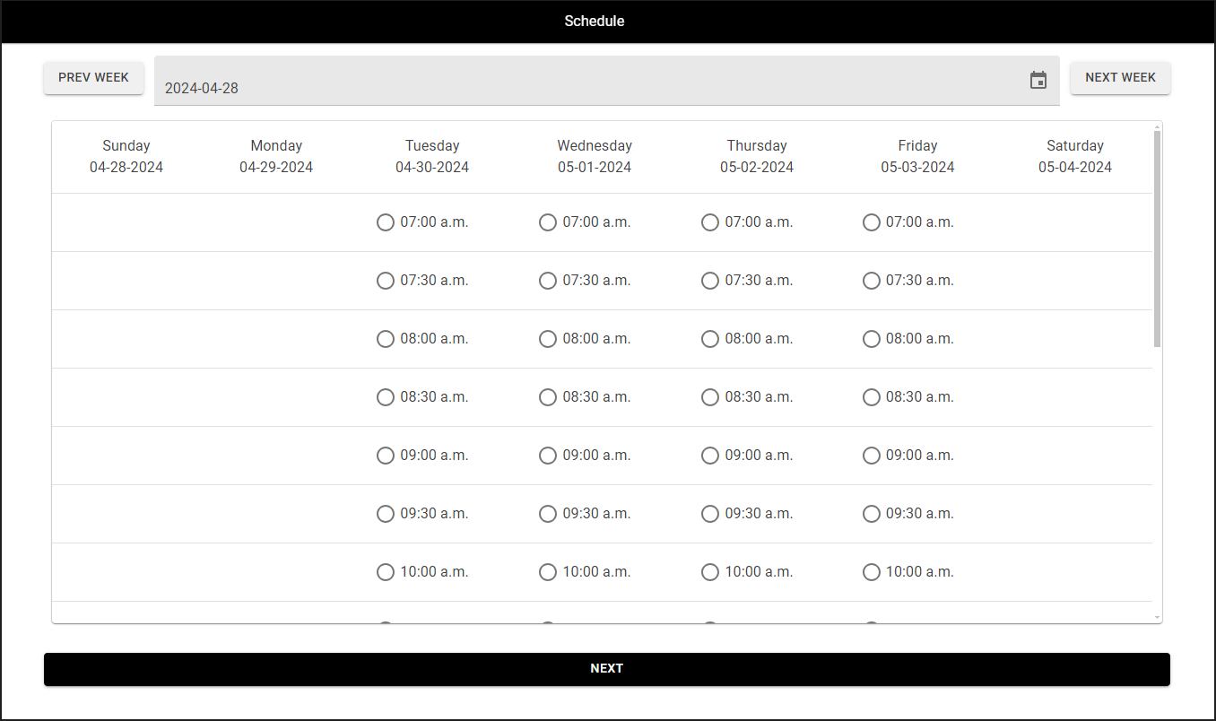Click the Saturday 05-04-2024 column header
The image size is (1216, 721).
pyautogui.click(x=1074, y=156)
